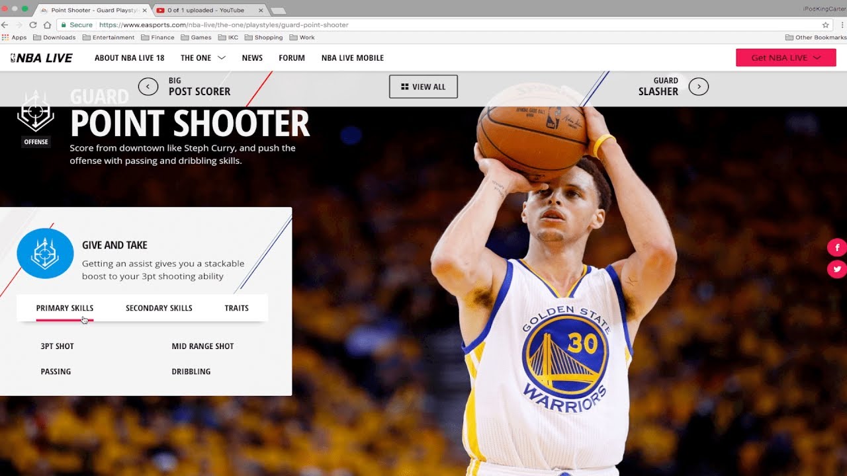Open the NEWS navigation link
Screen dimensions: 847x476
coord(252,58)
